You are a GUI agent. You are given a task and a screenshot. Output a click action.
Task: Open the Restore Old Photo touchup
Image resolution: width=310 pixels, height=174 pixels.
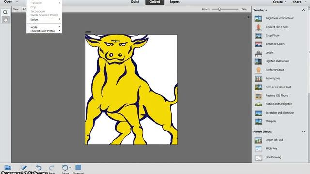pyautogui.click(x=271, y=96)
